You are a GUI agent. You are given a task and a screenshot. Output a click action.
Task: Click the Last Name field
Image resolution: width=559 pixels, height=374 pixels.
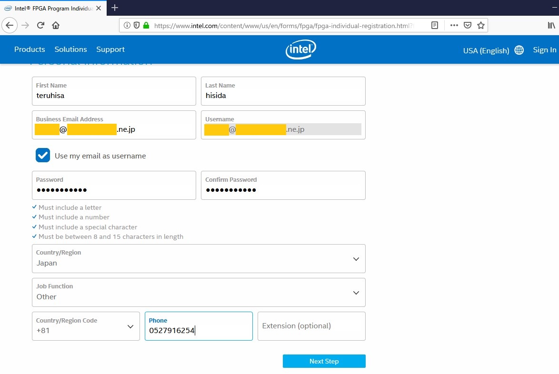coord(283,91)
